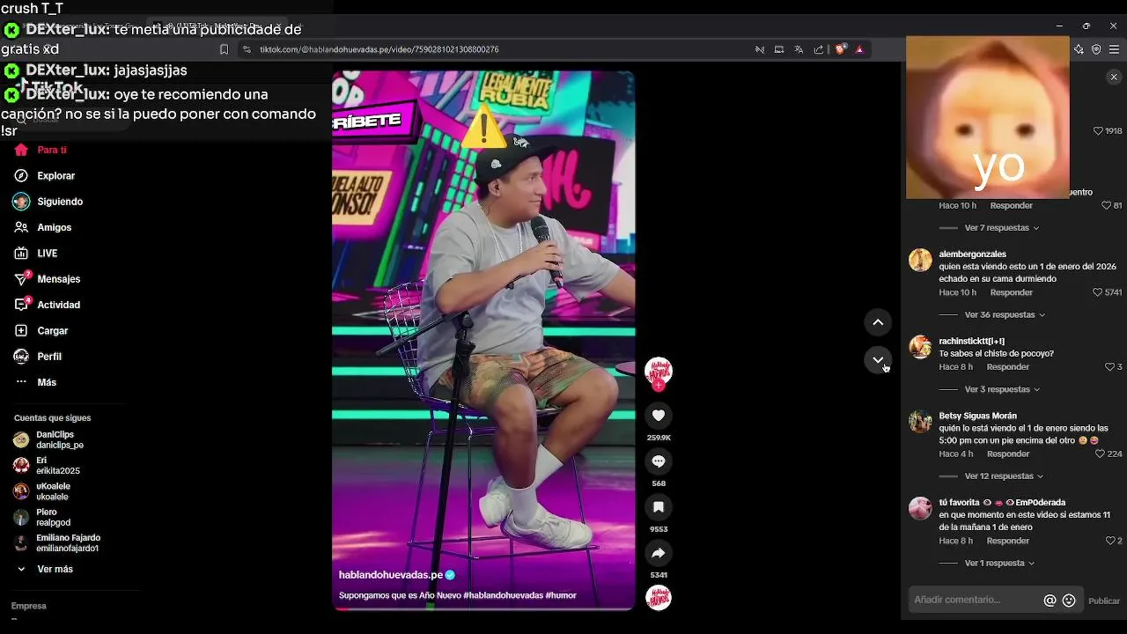This screenshot has width=1127, height=634.
Task: Share the video with the arrow icon
Action: click(659, 553)
